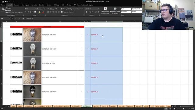
Task: Switch to page layout view icon
Action: click(170, 109)
